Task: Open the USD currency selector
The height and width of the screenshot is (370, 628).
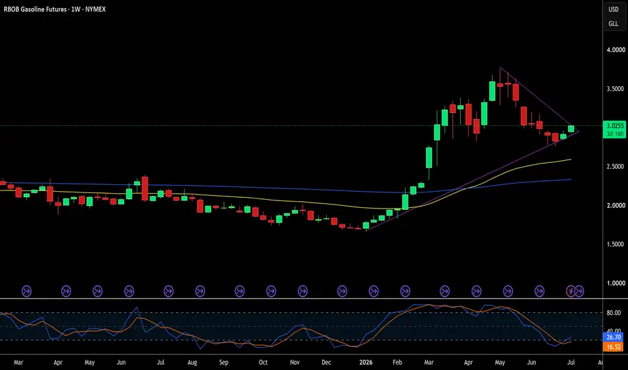Action: point(614,9)
